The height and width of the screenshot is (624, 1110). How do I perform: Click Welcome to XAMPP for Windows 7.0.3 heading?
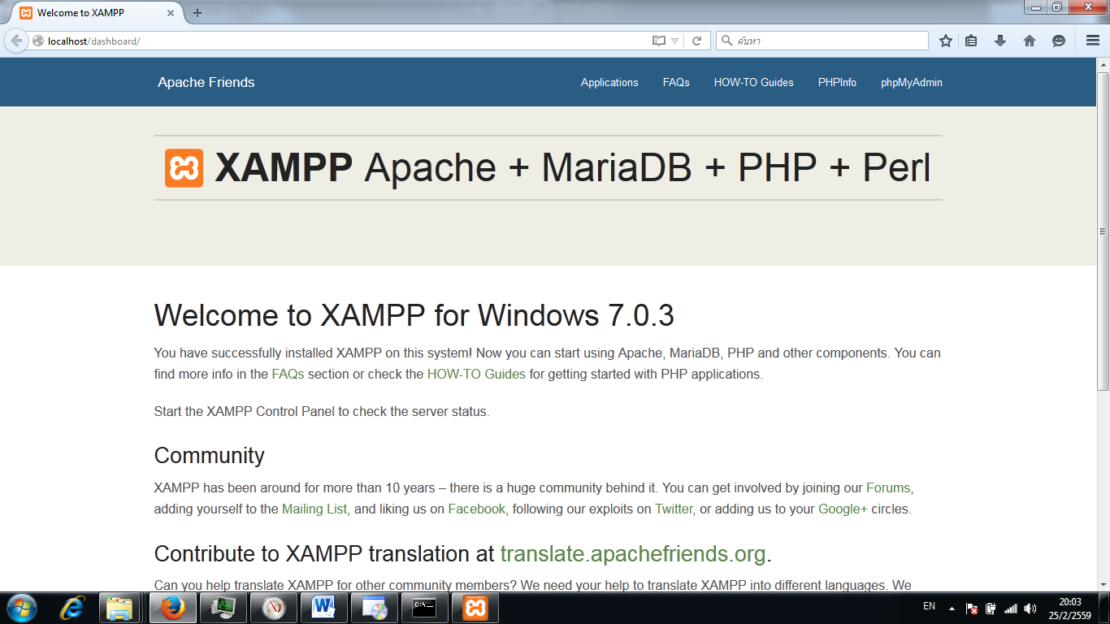414,315
